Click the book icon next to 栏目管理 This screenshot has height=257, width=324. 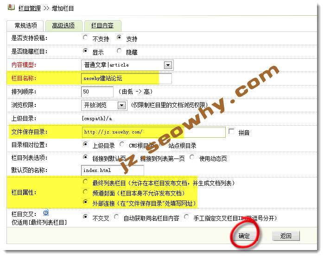coord(11,7)
